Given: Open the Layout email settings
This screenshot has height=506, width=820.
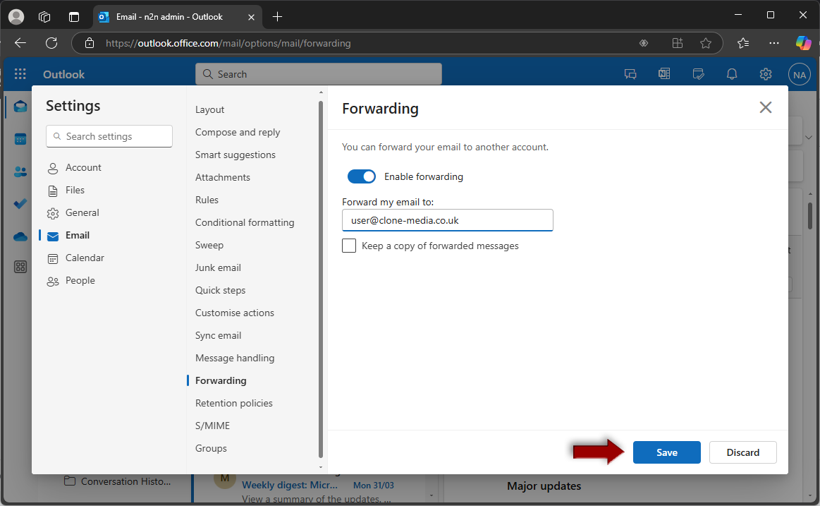Looking at the screenshot, I should (x=209, y=109).
